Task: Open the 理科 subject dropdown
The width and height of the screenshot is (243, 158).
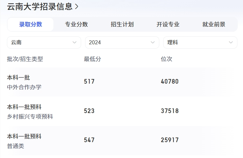Action: [x=200, y=42]
